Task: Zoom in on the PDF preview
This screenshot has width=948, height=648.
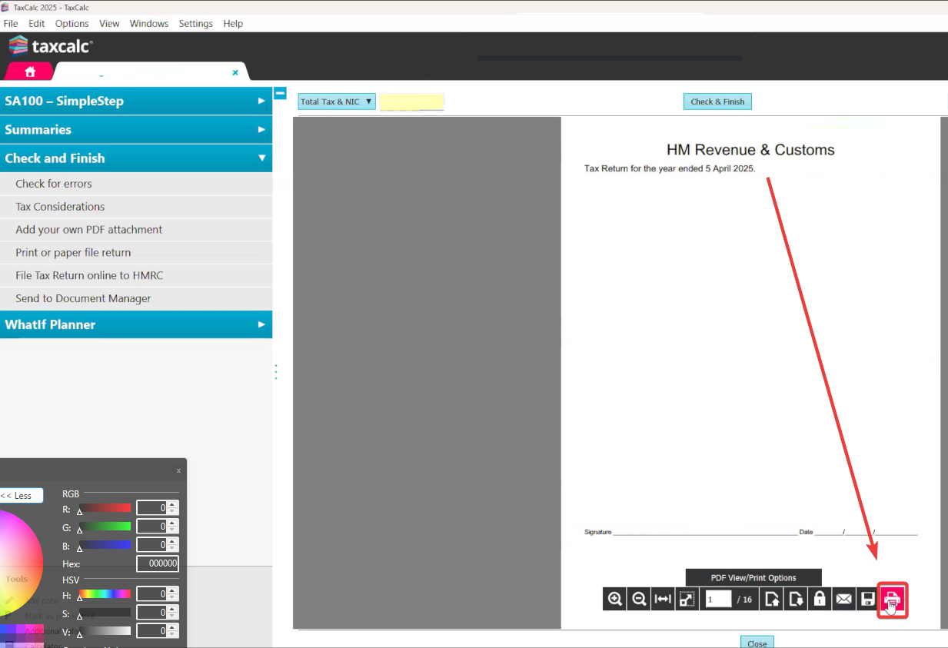Action: pos(615,600)
